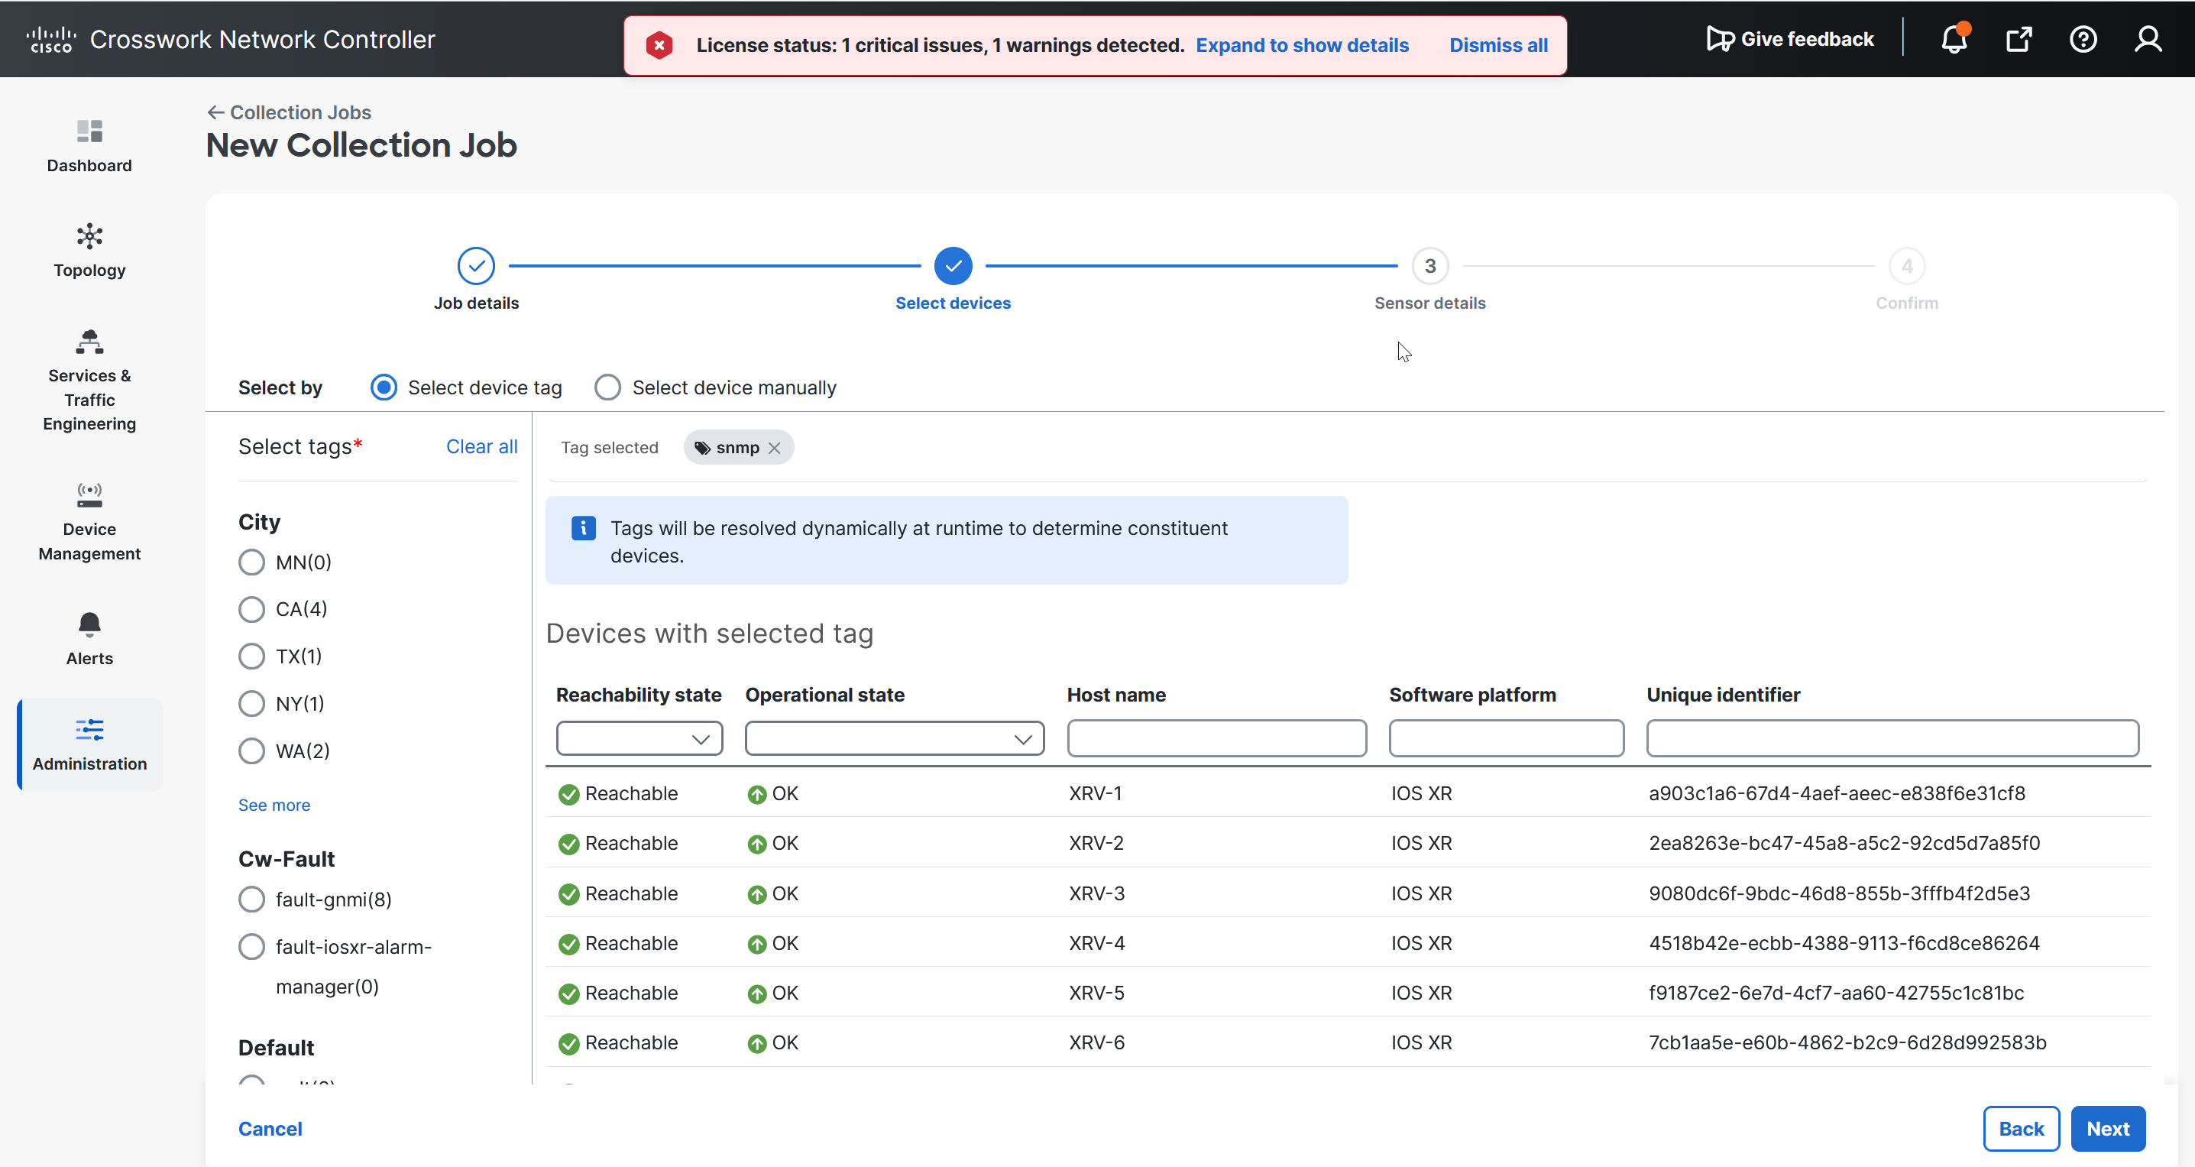This screenshot has width=2195, height=1167.
Task: Open Services & Traffic Engineering icon
Action: click(x=89, y=342)
